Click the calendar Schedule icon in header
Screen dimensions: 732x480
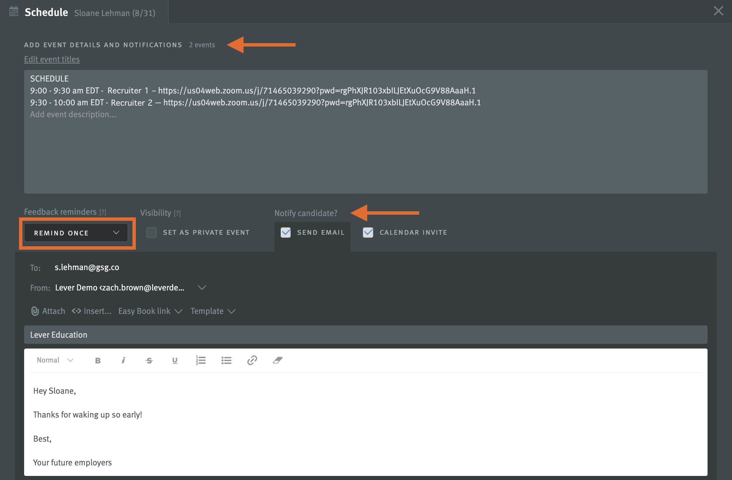(x=14, y=11)
